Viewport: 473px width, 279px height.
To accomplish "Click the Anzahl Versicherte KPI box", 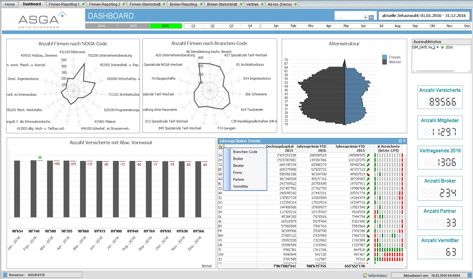I will coord(440,97).
